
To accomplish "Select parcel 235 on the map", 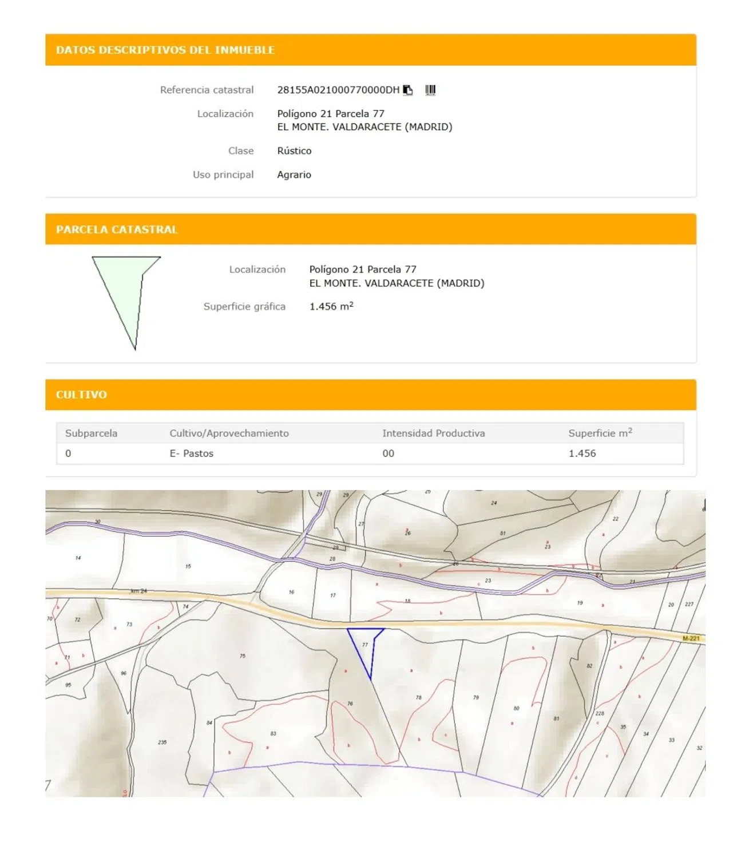I will pos(163,742).
